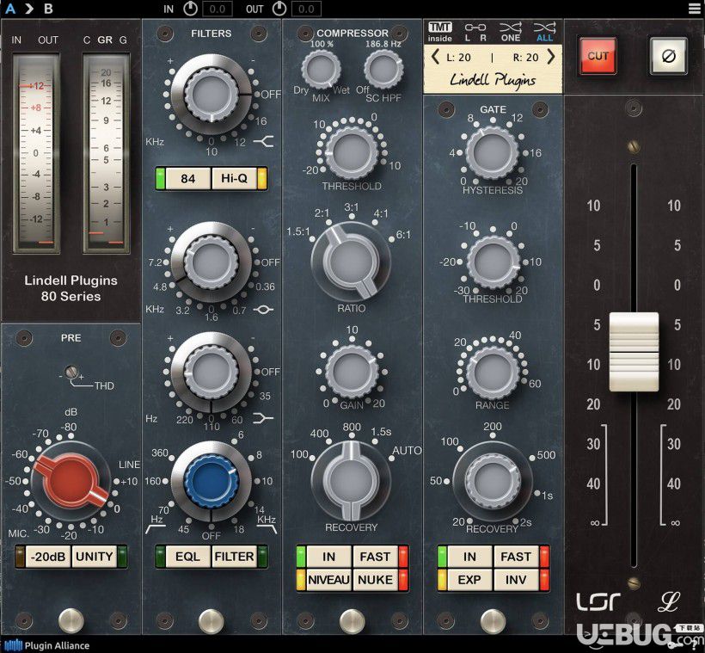Click the gate RANGE knob
This screenshot has height=653, width=705.
[493, 372]
